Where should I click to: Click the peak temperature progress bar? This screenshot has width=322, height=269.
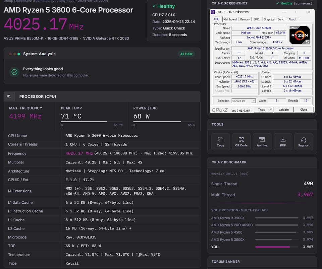pyautogui.click(x=92, y=122)
